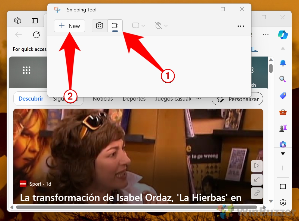Open Search in Edge sidebar
This screenshot has width=299, height=221.
coord(283,79)
